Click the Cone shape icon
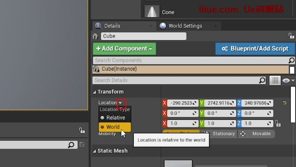296x167 pixels. coord(151,12)
